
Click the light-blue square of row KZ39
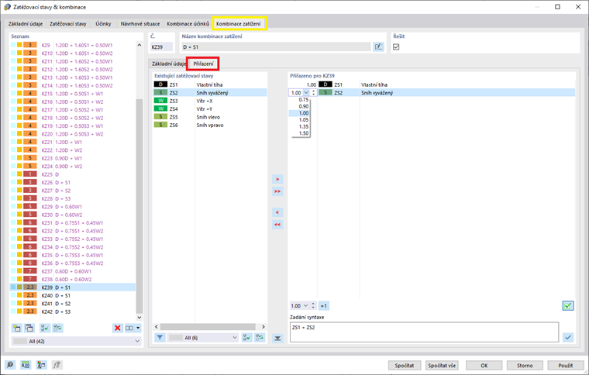pyautogui.click(x=13, y=287)
